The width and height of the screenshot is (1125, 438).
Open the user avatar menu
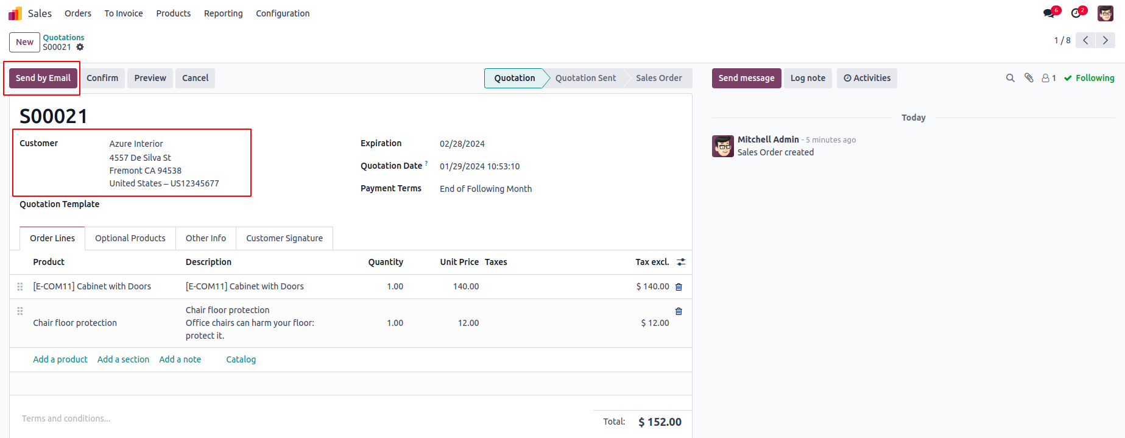coord(1105,13)
